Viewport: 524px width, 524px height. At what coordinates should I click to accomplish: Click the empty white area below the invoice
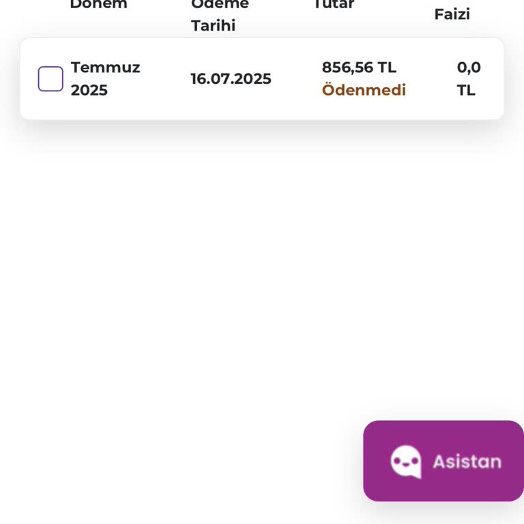coord(205,273)
